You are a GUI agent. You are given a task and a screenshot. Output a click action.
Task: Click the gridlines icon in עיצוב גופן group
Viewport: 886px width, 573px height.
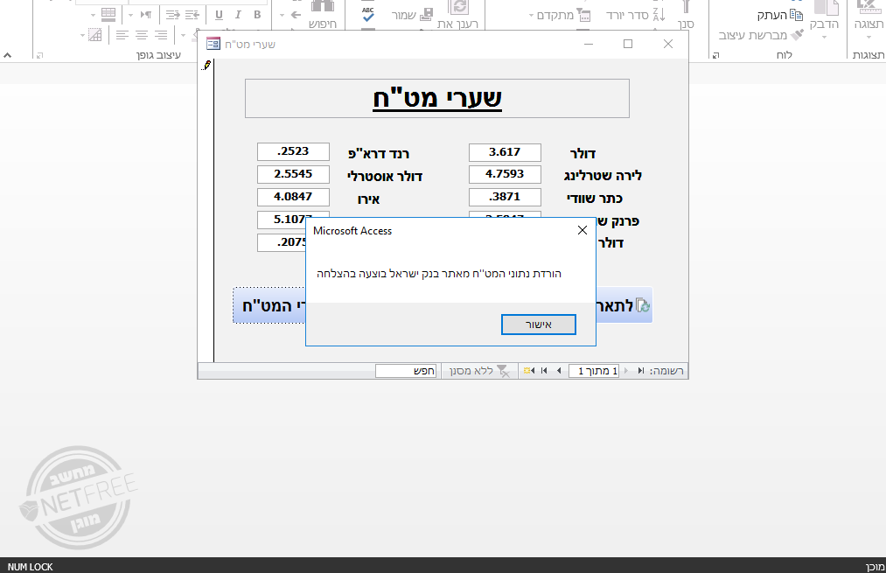[109, 13]
